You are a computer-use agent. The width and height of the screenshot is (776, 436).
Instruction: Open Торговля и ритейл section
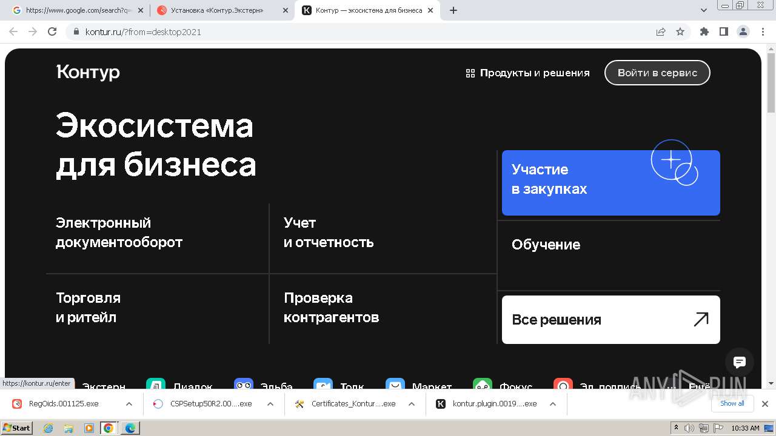89,308
